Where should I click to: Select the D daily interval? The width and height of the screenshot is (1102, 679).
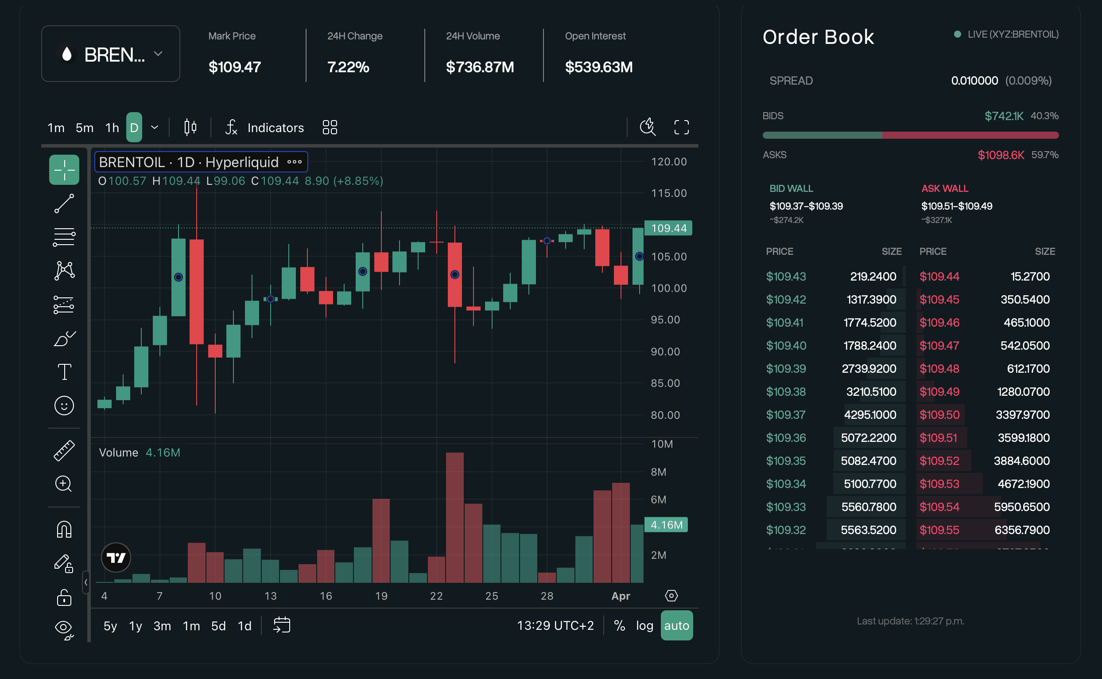point(134,128)
